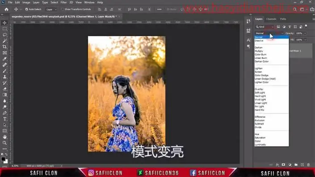Viewport: 315px width, 177px height.
Task: Open the Filter menu
Action: [63, 2]
